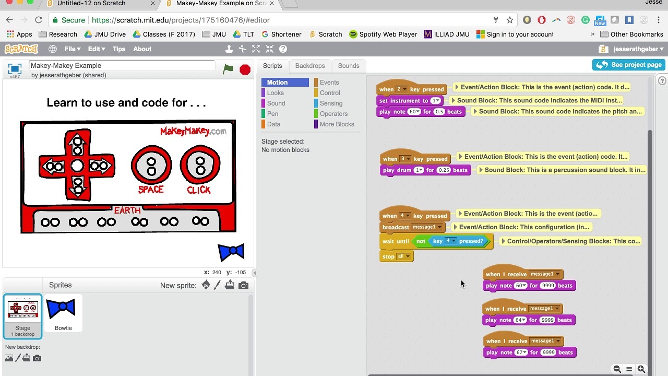
Task: Open the key dropdown on 'when 2 key pressed'
Action: pyautogui.click(x=401, y=89)
